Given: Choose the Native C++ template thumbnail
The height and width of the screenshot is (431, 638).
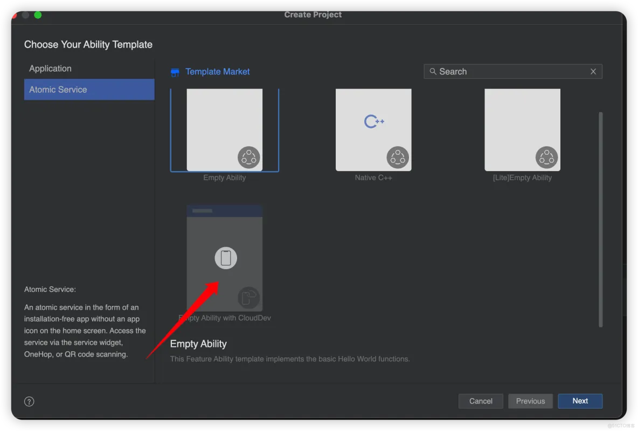Looking at the screenshot, I should 373,129.
